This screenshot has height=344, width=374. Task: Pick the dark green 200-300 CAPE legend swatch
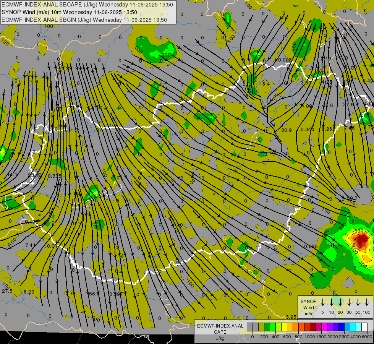tap(267, 327)
